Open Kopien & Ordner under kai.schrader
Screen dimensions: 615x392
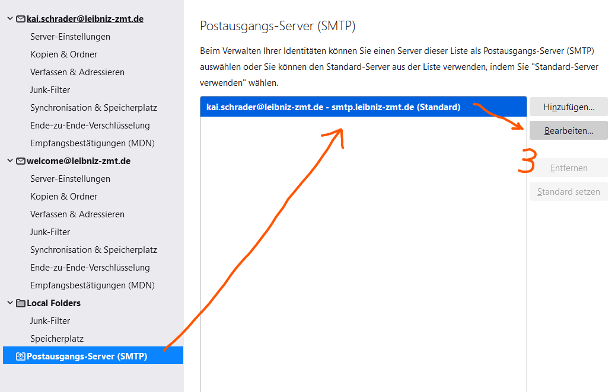pos(63,54)
